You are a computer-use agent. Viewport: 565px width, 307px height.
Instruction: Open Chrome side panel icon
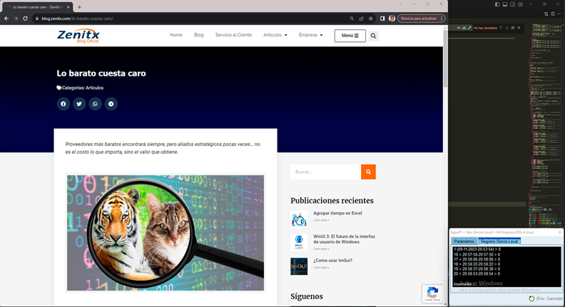(x=382, y=19)
